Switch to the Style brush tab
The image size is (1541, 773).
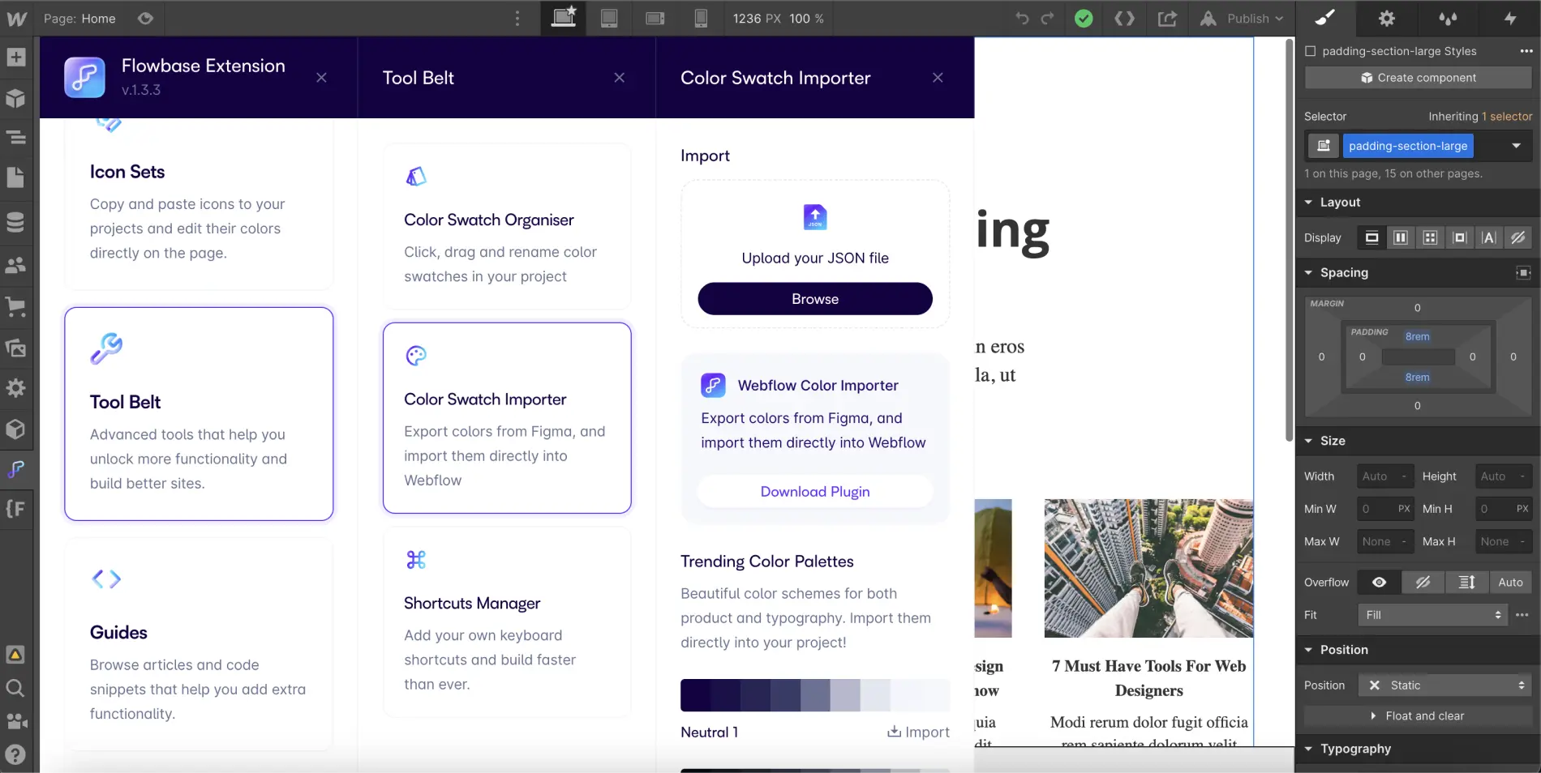point(1325,18)
